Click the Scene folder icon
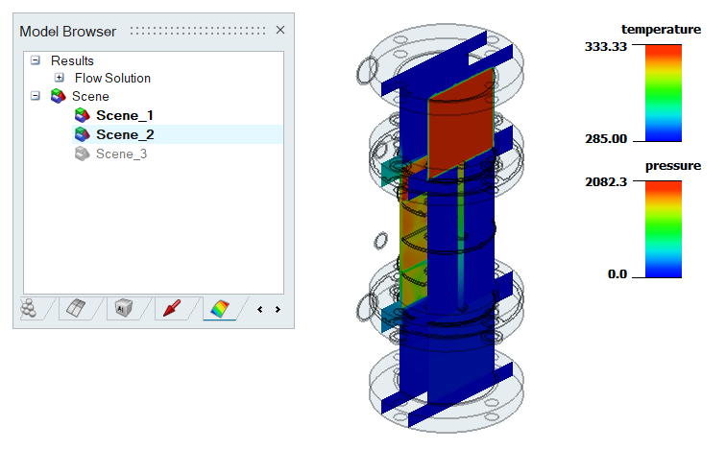The image size is (726, 450). pyautogui.click(x=59, y=97)
